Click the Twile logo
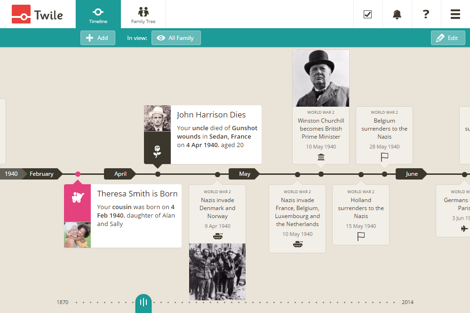 (37, 14)
